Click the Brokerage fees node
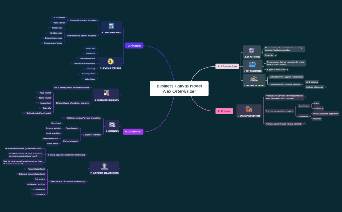 (88, 74)
